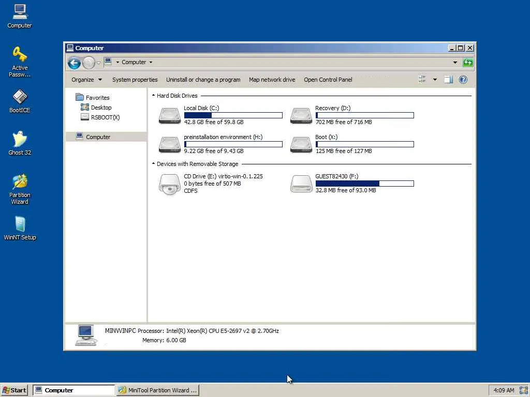
Task: Expand the view options dropdown arrow
Action: coord(435,80)
